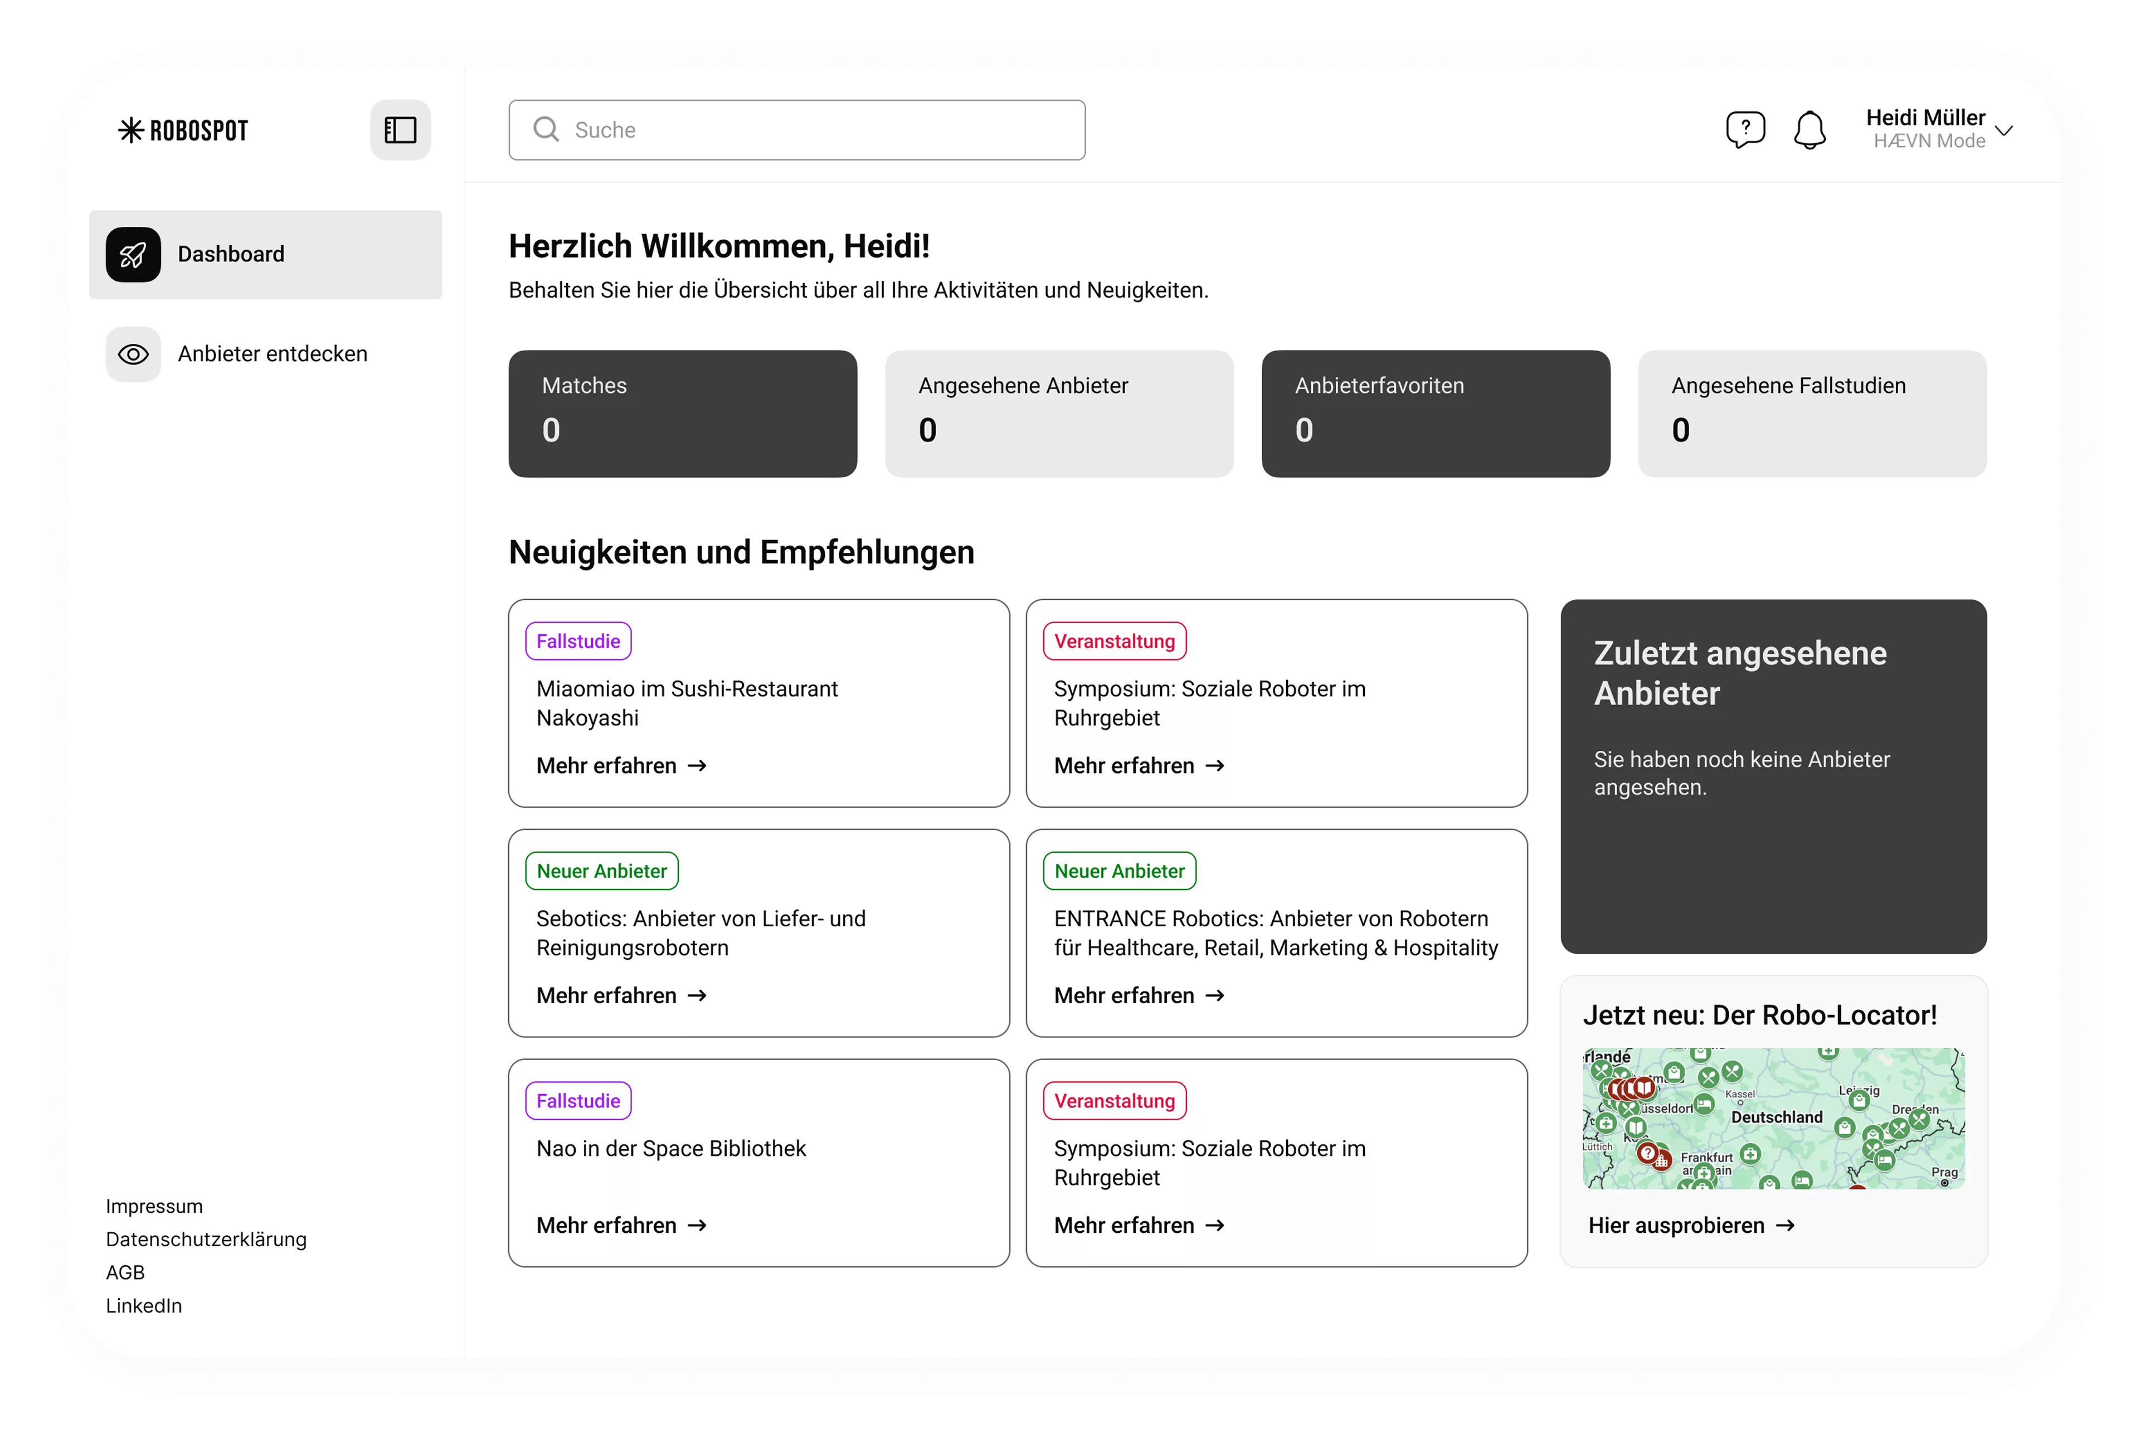The width and height of the screenshot is (2145, 1443).
Task: Click Mehr erfahren for Nao Space Bibliothek
Action: tap(622, 1226)
